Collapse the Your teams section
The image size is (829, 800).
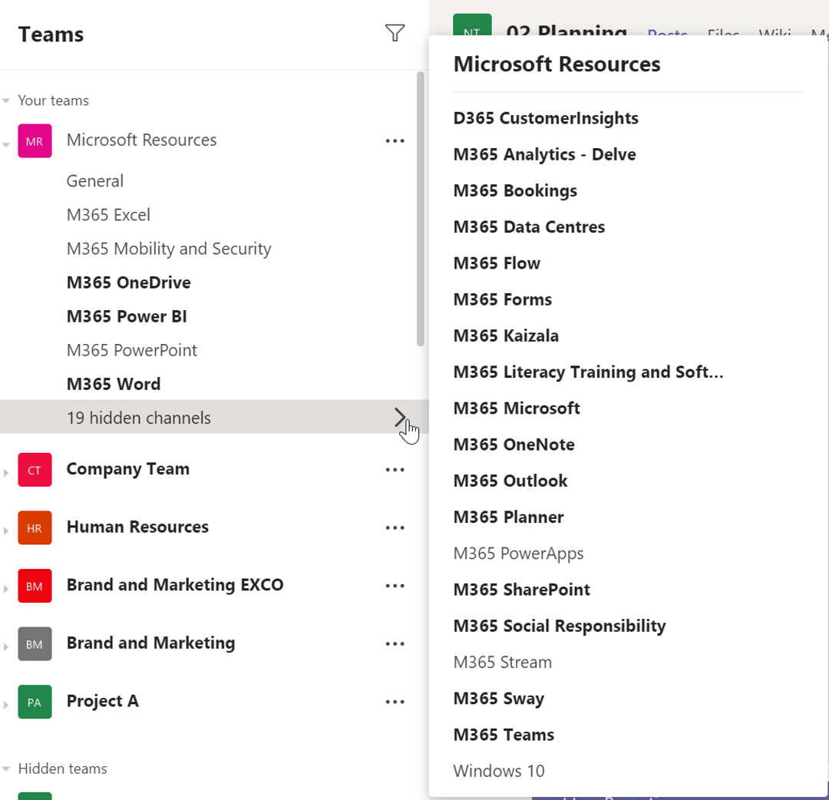(x=6, y=100)
